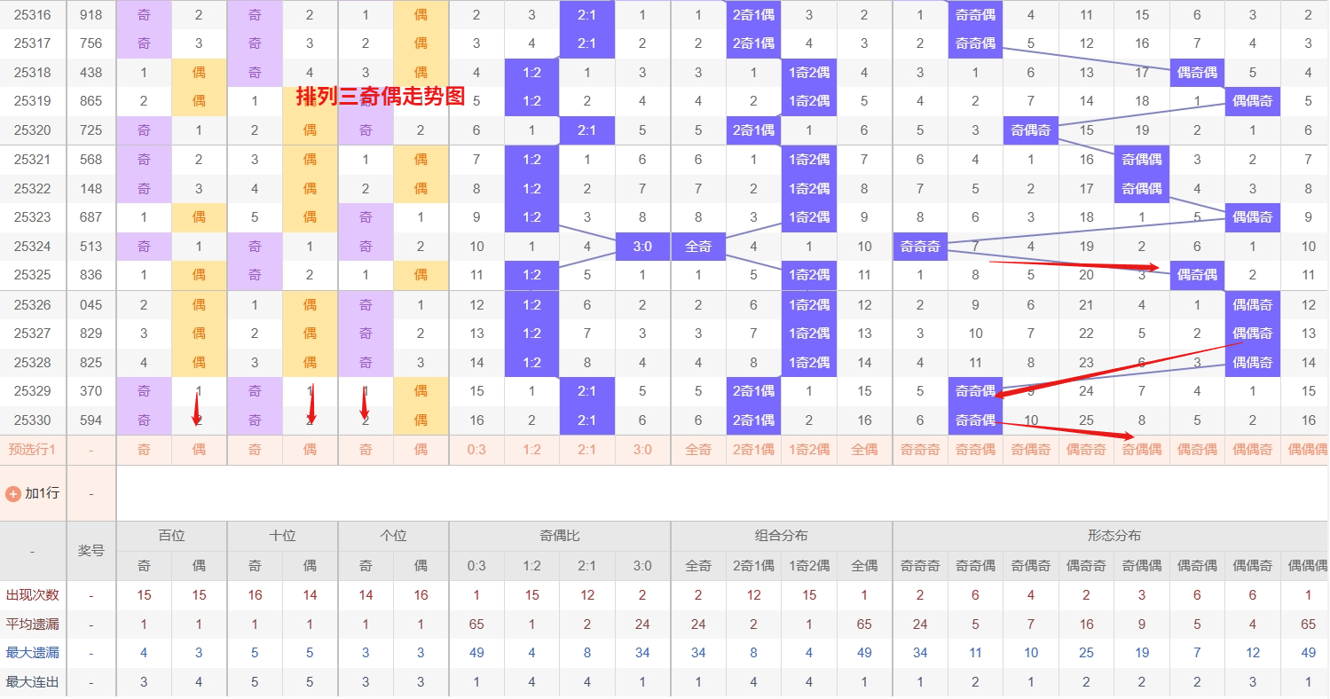Click the 组合分布 column group header

tap(782, 536)
